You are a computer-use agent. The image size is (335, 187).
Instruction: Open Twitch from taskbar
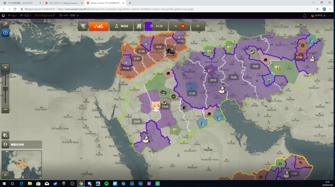click(149, 184)
